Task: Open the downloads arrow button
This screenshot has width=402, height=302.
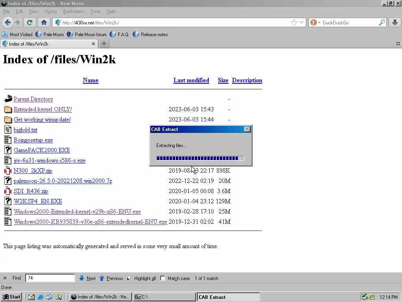Action: point(395,22)
